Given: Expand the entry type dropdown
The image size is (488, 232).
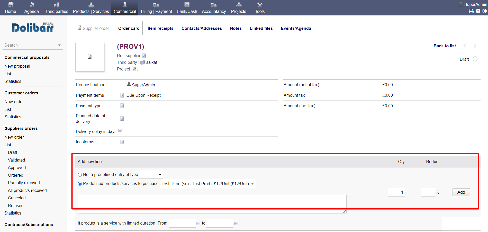Looking at the screenshot, I should pos(151,174).
